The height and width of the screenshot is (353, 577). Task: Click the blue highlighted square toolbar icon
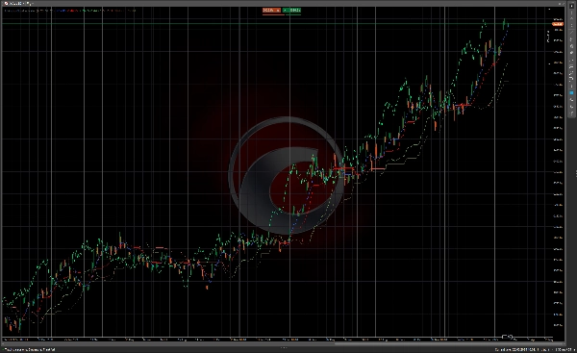click(x=571, y=92)
